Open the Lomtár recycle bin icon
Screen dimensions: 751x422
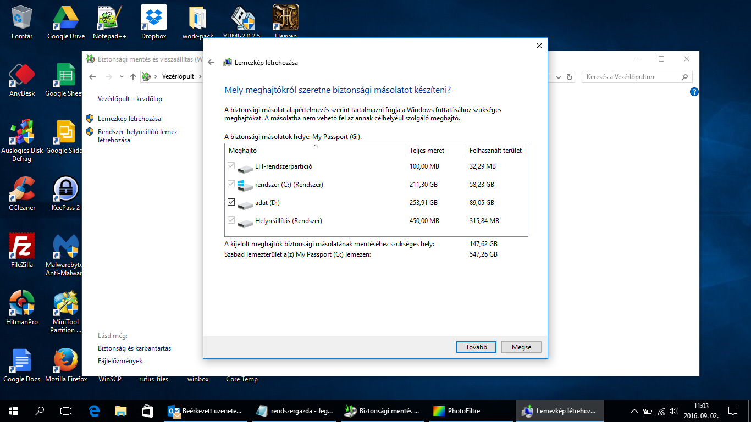coord(22,18)
